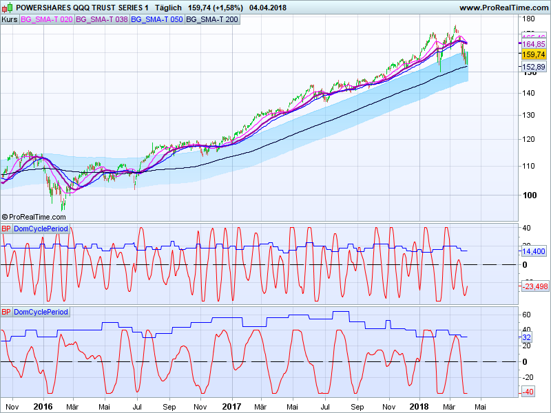Screen dimensions: 551x413
Task: Click the red -40 value tag
Action: (x=528, y=392)
